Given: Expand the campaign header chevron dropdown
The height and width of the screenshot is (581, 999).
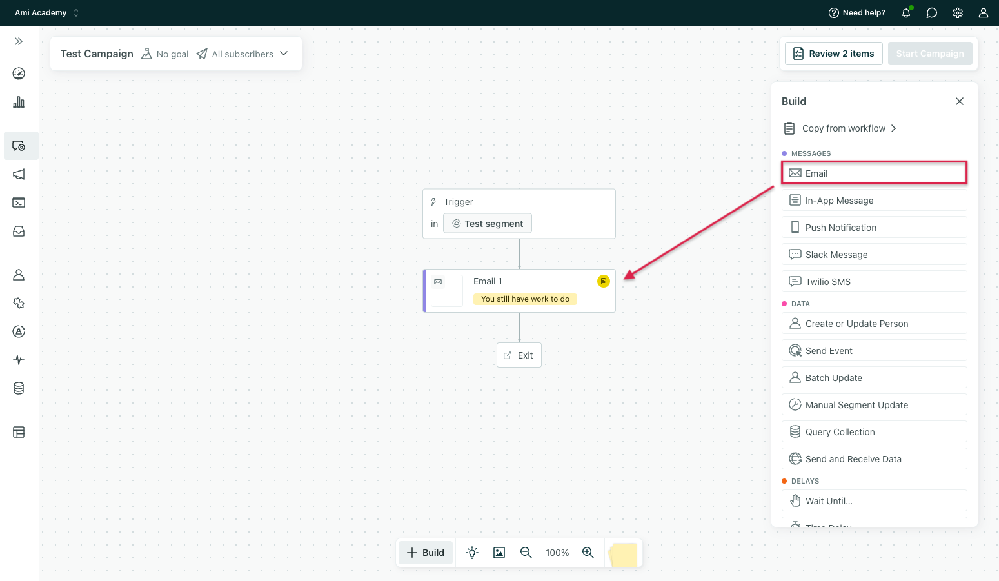Looking at the screenshot, I should (284, 54).
